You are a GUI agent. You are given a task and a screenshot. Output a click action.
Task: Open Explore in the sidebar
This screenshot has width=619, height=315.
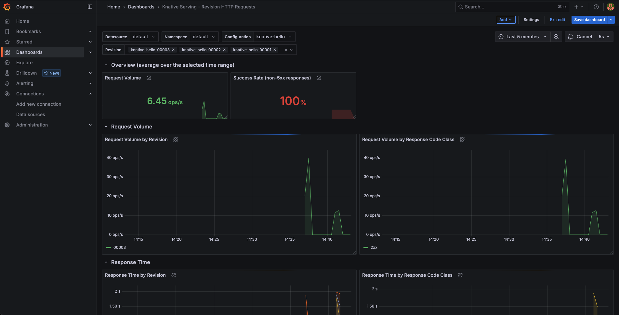click(x=24, y=63)
